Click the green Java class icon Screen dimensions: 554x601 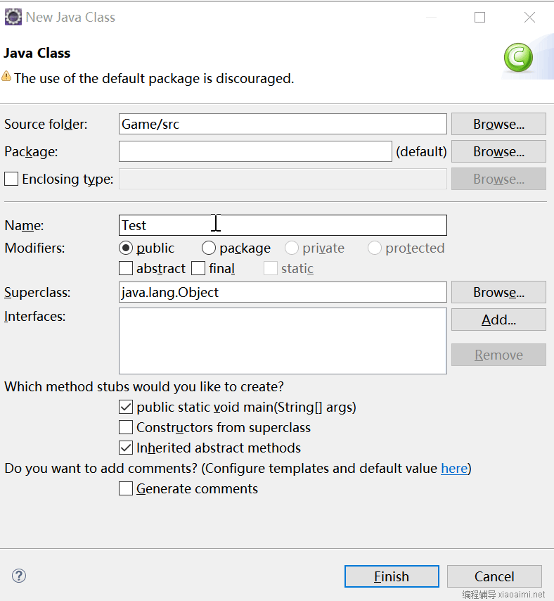pyautogui.click(x=518, y=58)
